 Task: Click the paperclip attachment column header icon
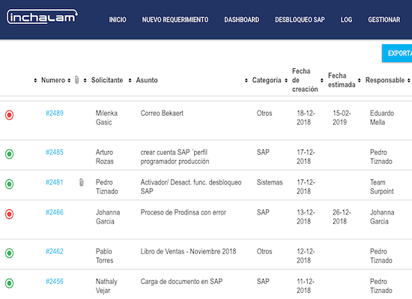76,80
